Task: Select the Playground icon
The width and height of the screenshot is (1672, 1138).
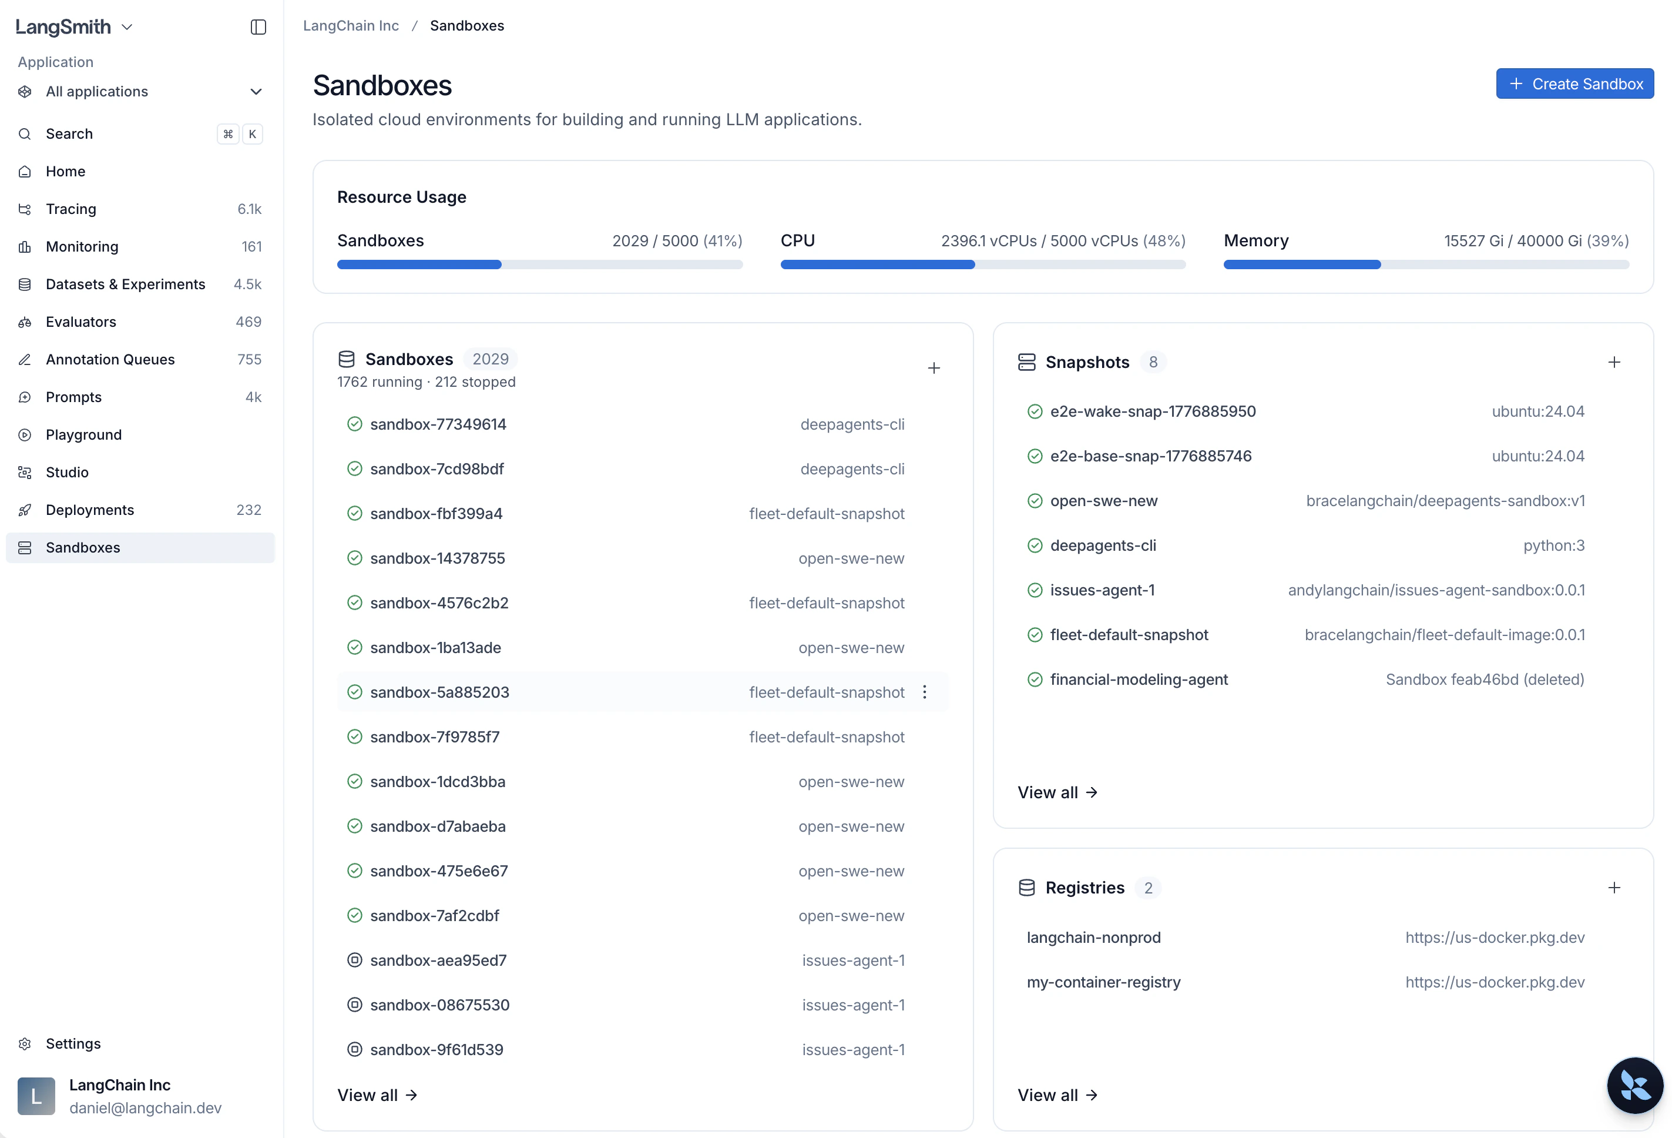Action: coord(25,434)
